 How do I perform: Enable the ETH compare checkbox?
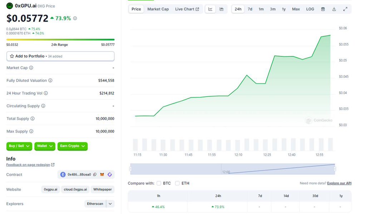click(177, 183)
